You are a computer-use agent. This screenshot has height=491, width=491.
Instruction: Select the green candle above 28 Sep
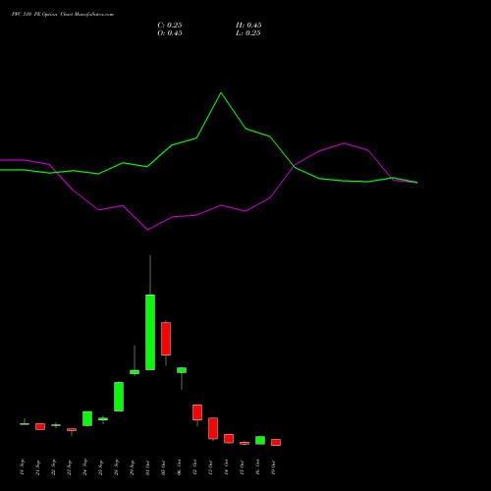click(x=119, y=397)
